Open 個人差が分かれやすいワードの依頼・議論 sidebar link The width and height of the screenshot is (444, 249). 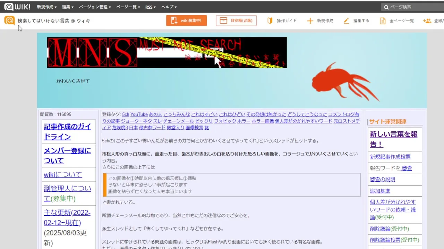393,210
